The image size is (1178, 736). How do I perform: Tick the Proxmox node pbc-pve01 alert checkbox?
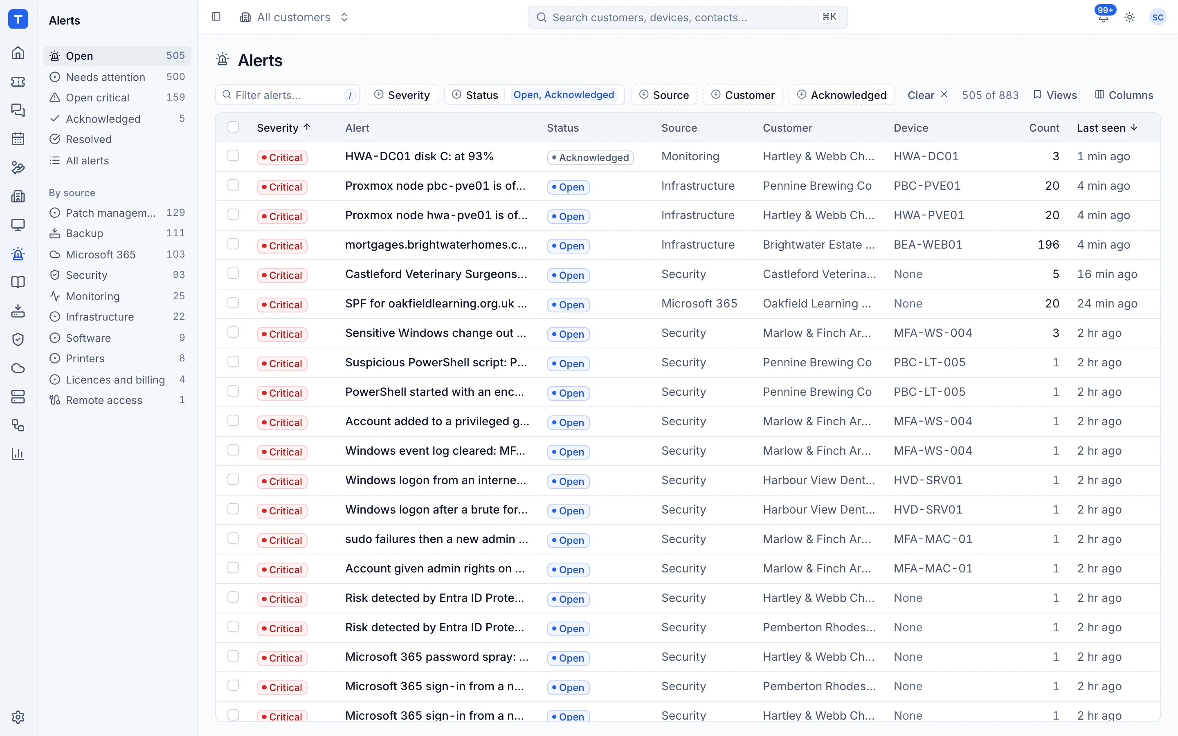coord(233,186)
